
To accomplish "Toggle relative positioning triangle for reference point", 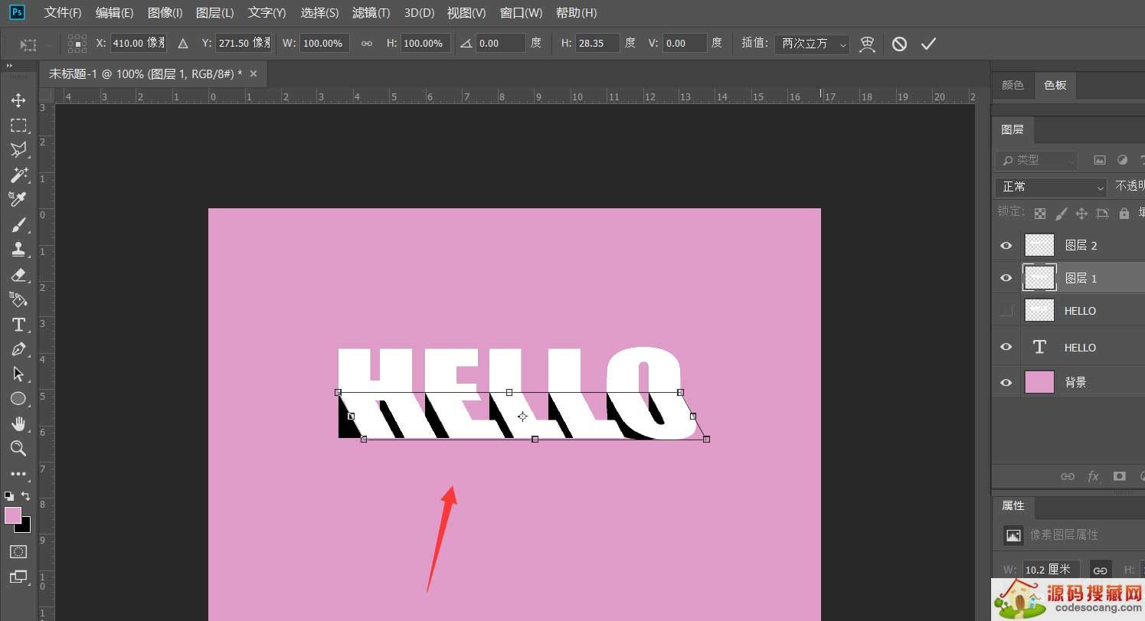I will click(183, 44).
